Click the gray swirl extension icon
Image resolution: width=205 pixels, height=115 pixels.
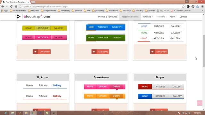193,6
